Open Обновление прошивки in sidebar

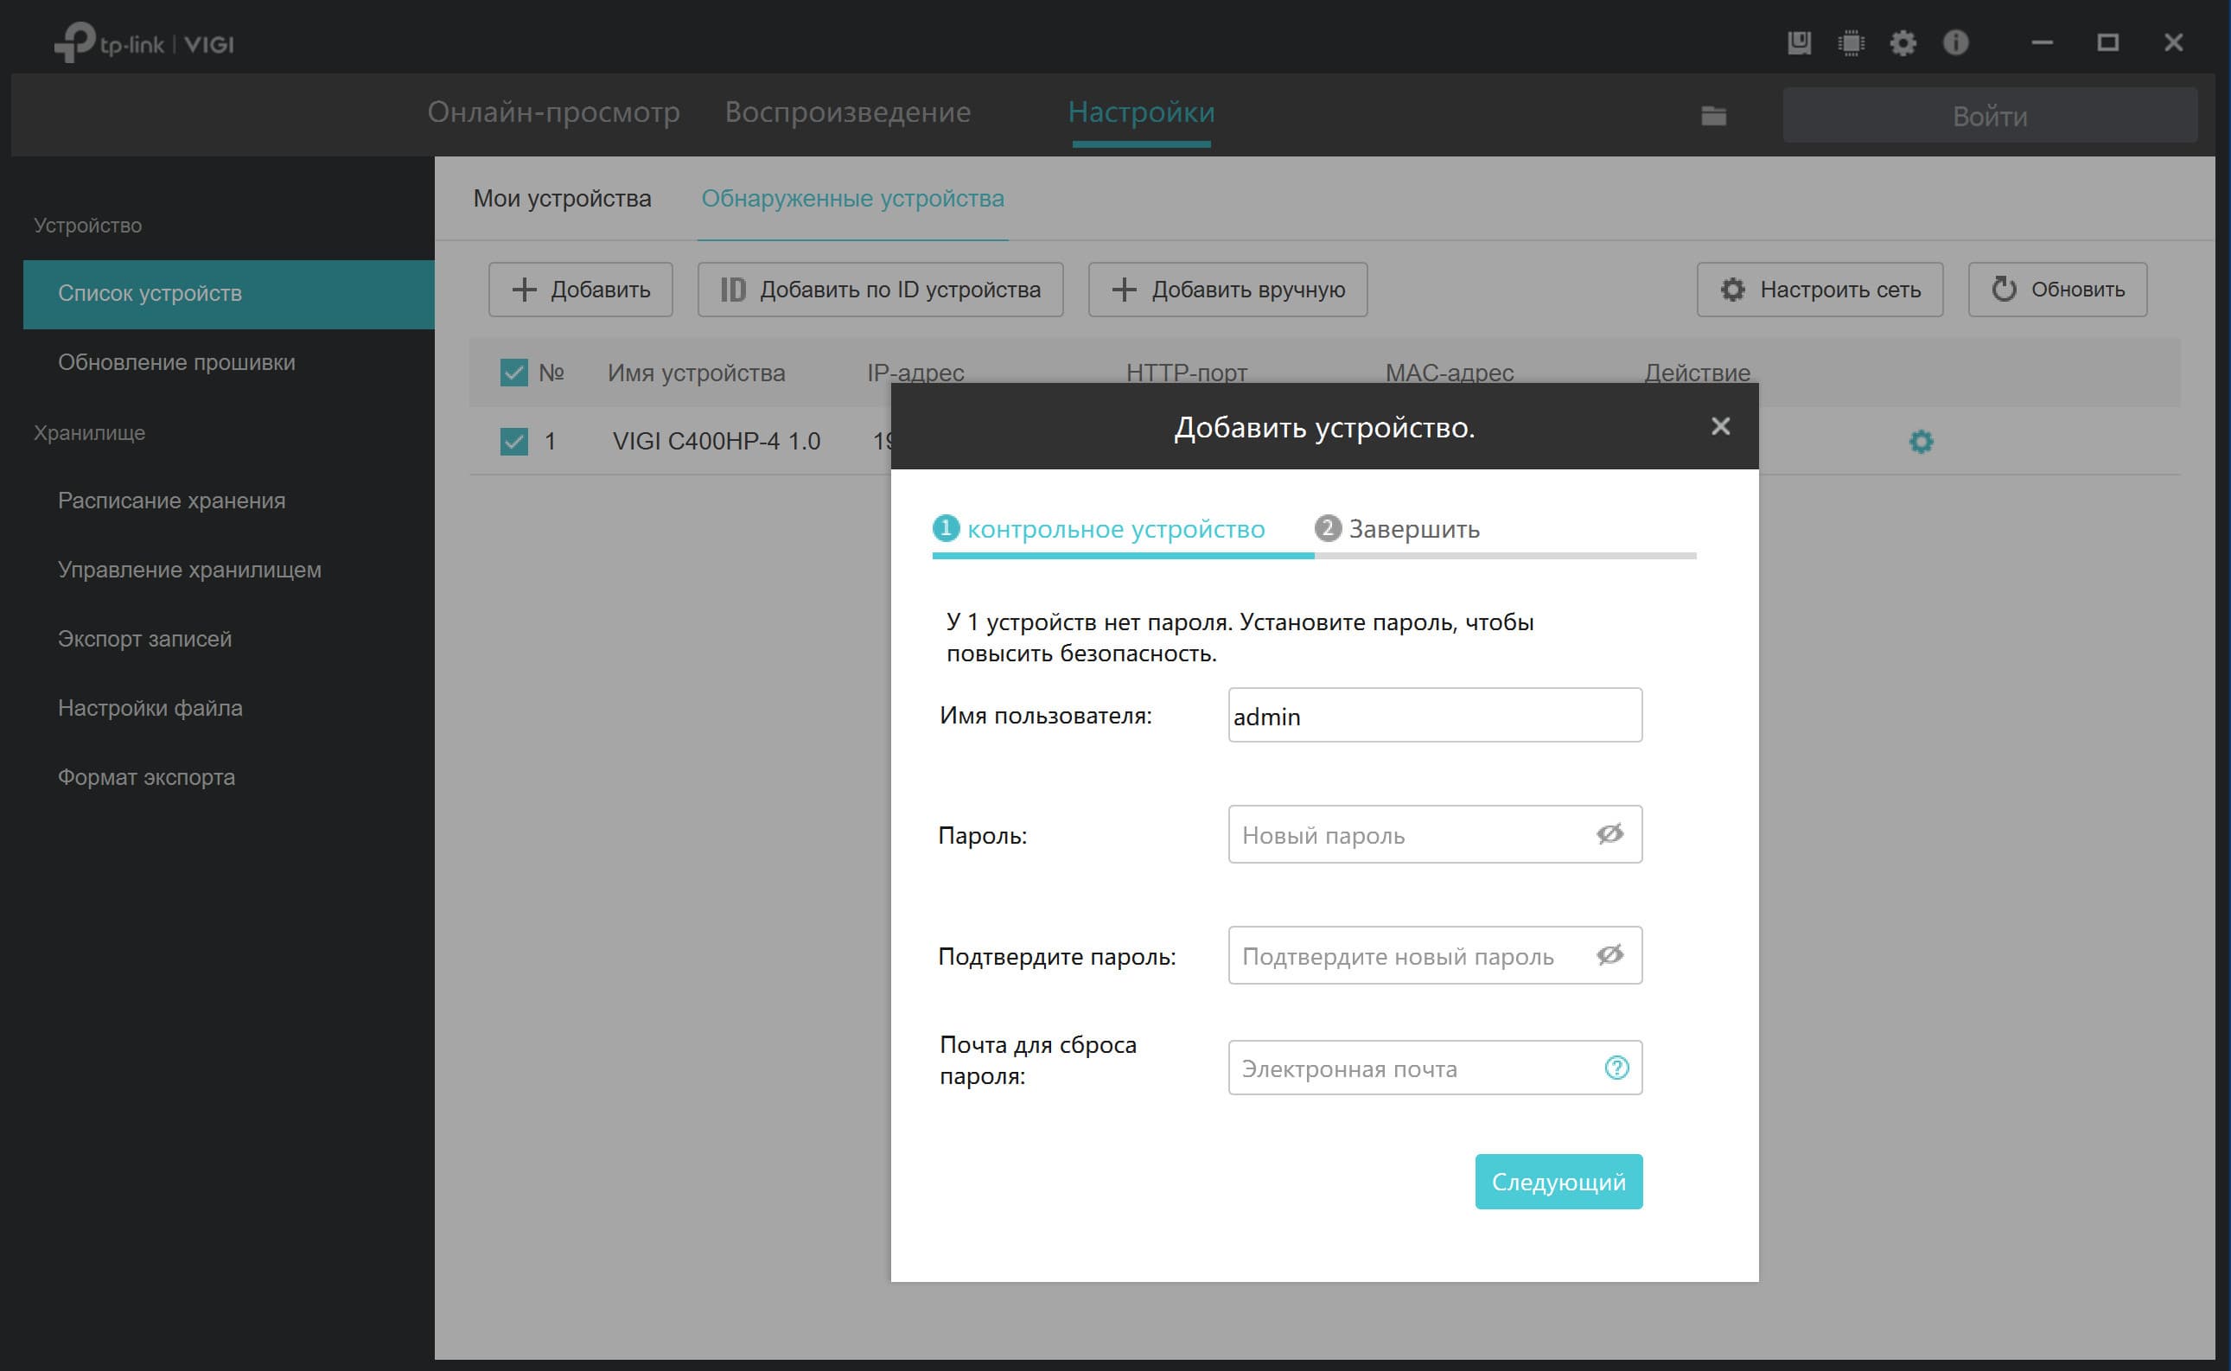tap(175, 363)
